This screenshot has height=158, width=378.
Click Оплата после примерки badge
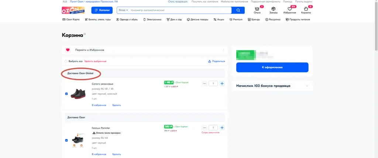click(106, 133)
